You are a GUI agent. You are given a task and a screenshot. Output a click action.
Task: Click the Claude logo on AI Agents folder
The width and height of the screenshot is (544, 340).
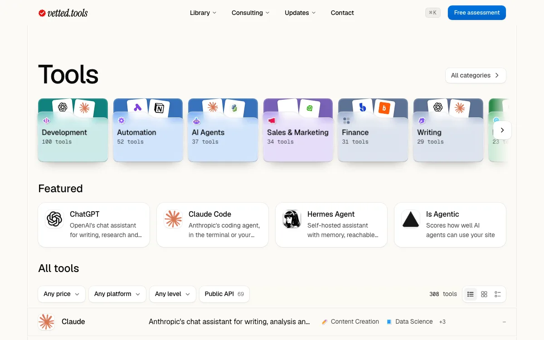(x=213, y=107)
